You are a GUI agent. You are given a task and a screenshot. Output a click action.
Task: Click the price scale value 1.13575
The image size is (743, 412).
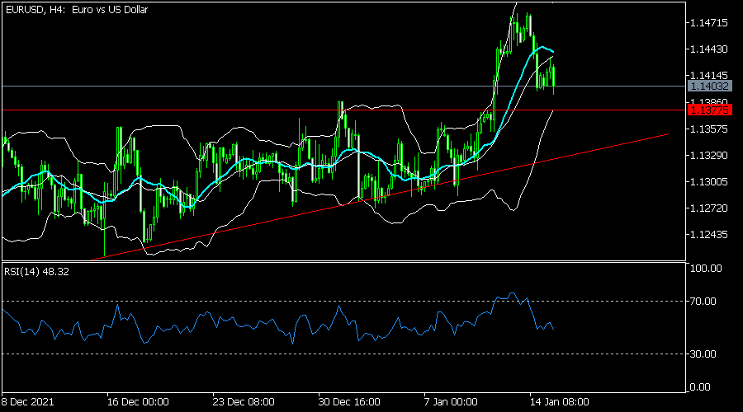tap(709, 129)
